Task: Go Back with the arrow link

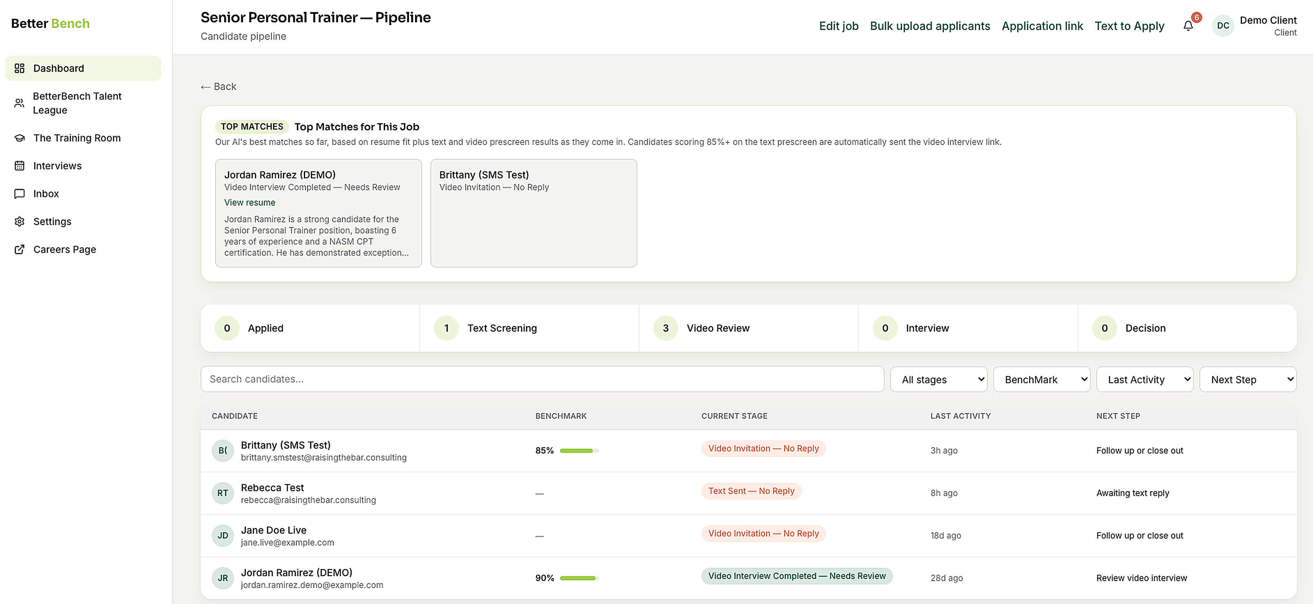Action: [219, 87]
